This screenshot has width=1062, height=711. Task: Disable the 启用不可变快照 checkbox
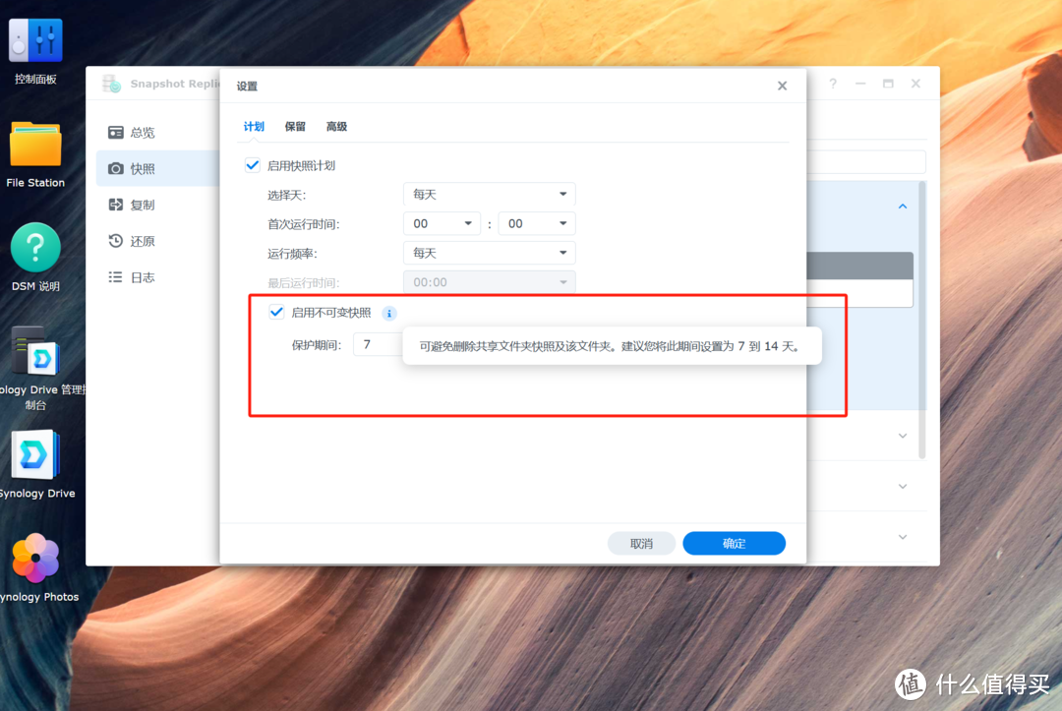pos(276,312)
